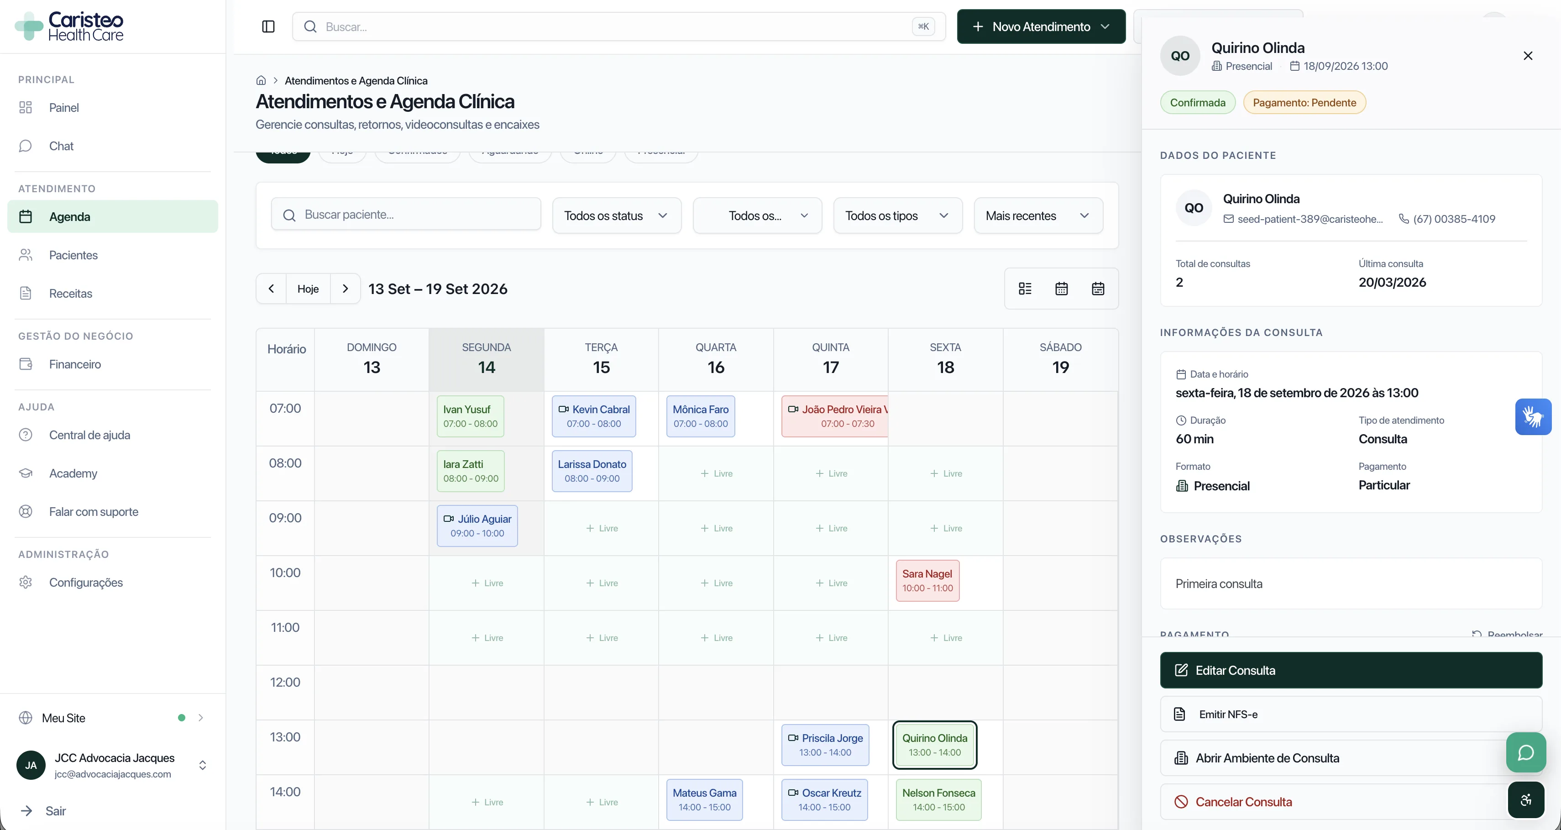Open the Todos os tipos dropdown
The width and height of the screenshot is (1561, 830).
coord(897,216)
